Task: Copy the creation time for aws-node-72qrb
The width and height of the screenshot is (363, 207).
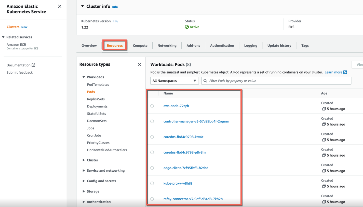Action: pos(324,109)
